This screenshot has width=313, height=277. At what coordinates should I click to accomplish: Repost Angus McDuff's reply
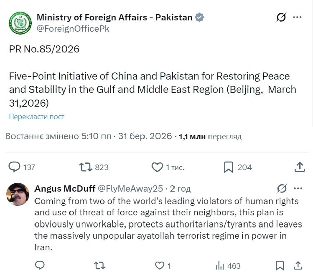click(99, 265)
